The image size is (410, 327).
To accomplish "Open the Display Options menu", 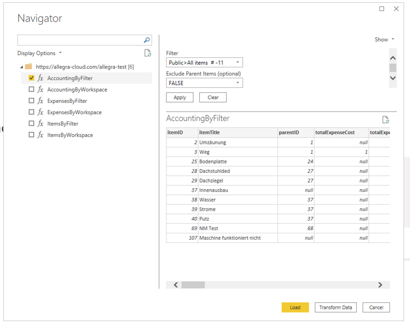I will [40, 53].
